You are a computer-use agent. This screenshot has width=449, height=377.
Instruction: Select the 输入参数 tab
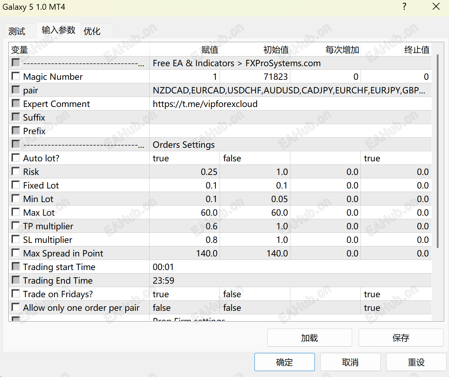pos(59,30)
